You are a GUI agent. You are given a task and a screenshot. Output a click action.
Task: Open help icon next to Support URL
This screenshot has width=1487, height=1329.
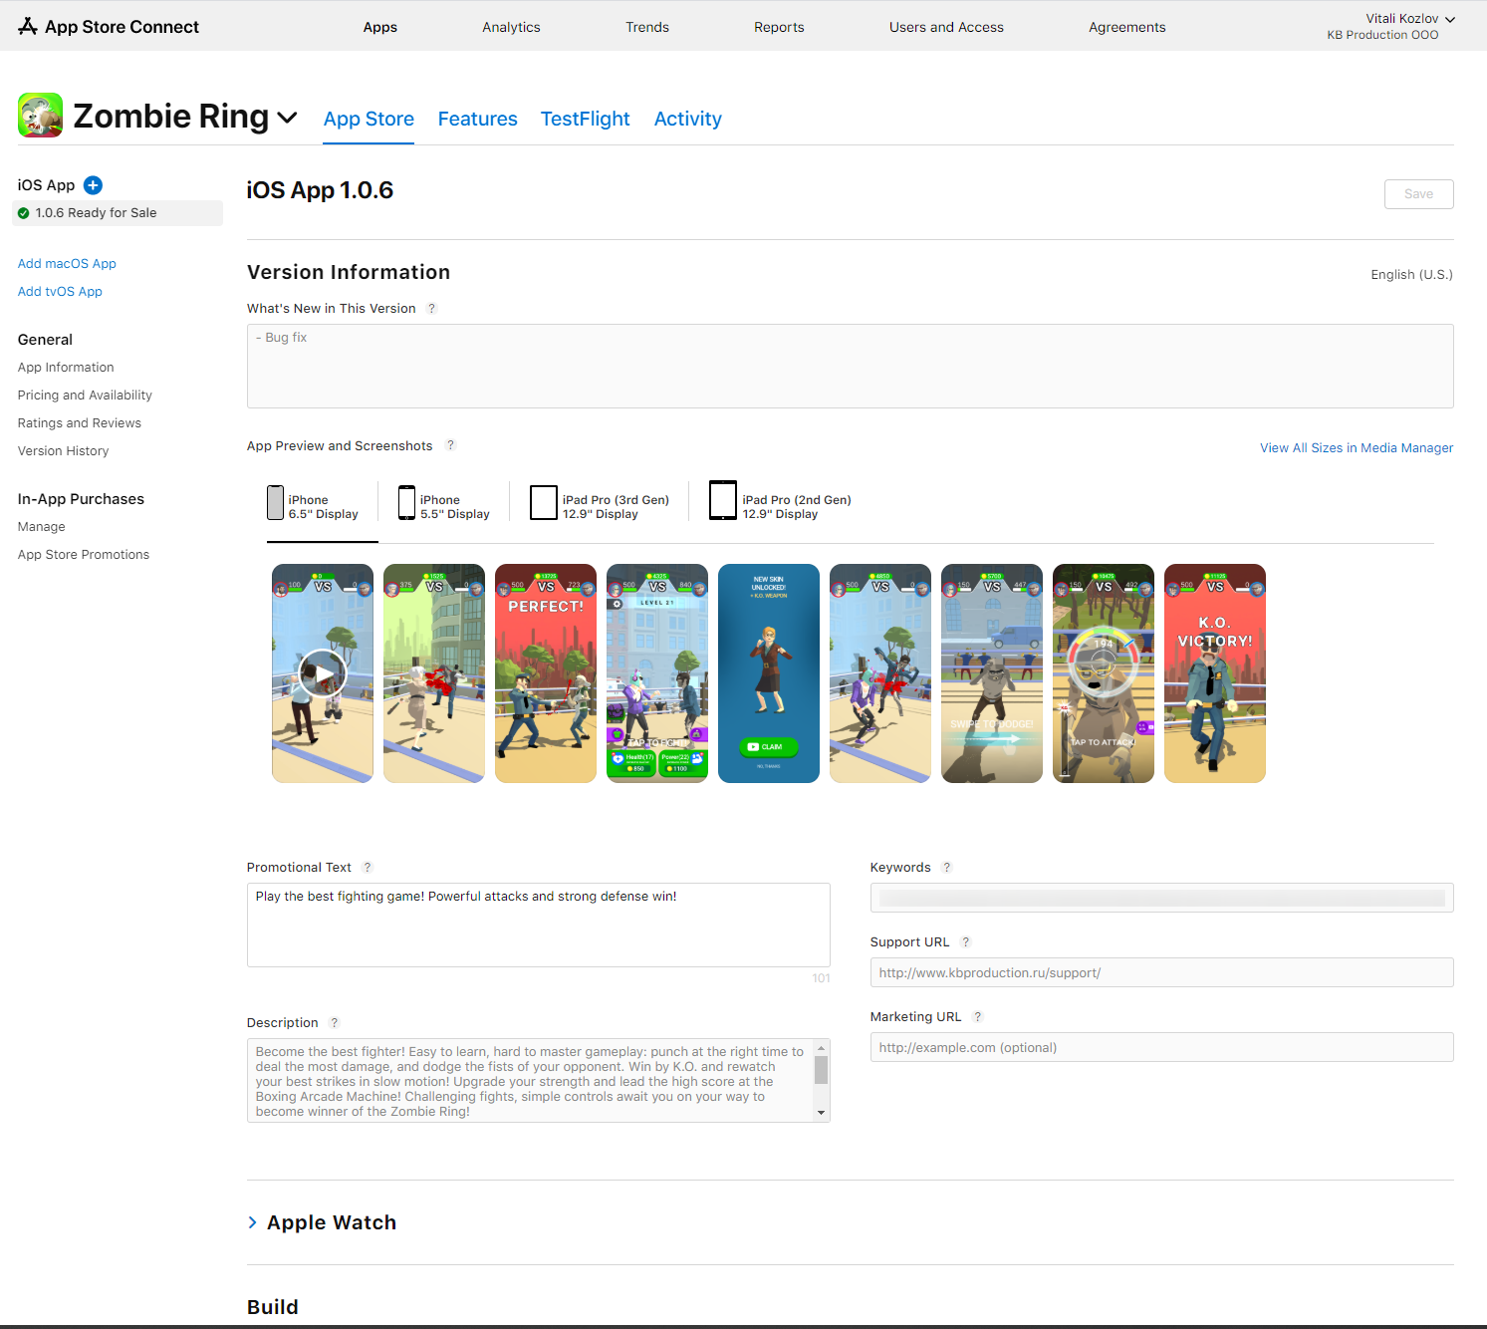click(x=965, y=942)
